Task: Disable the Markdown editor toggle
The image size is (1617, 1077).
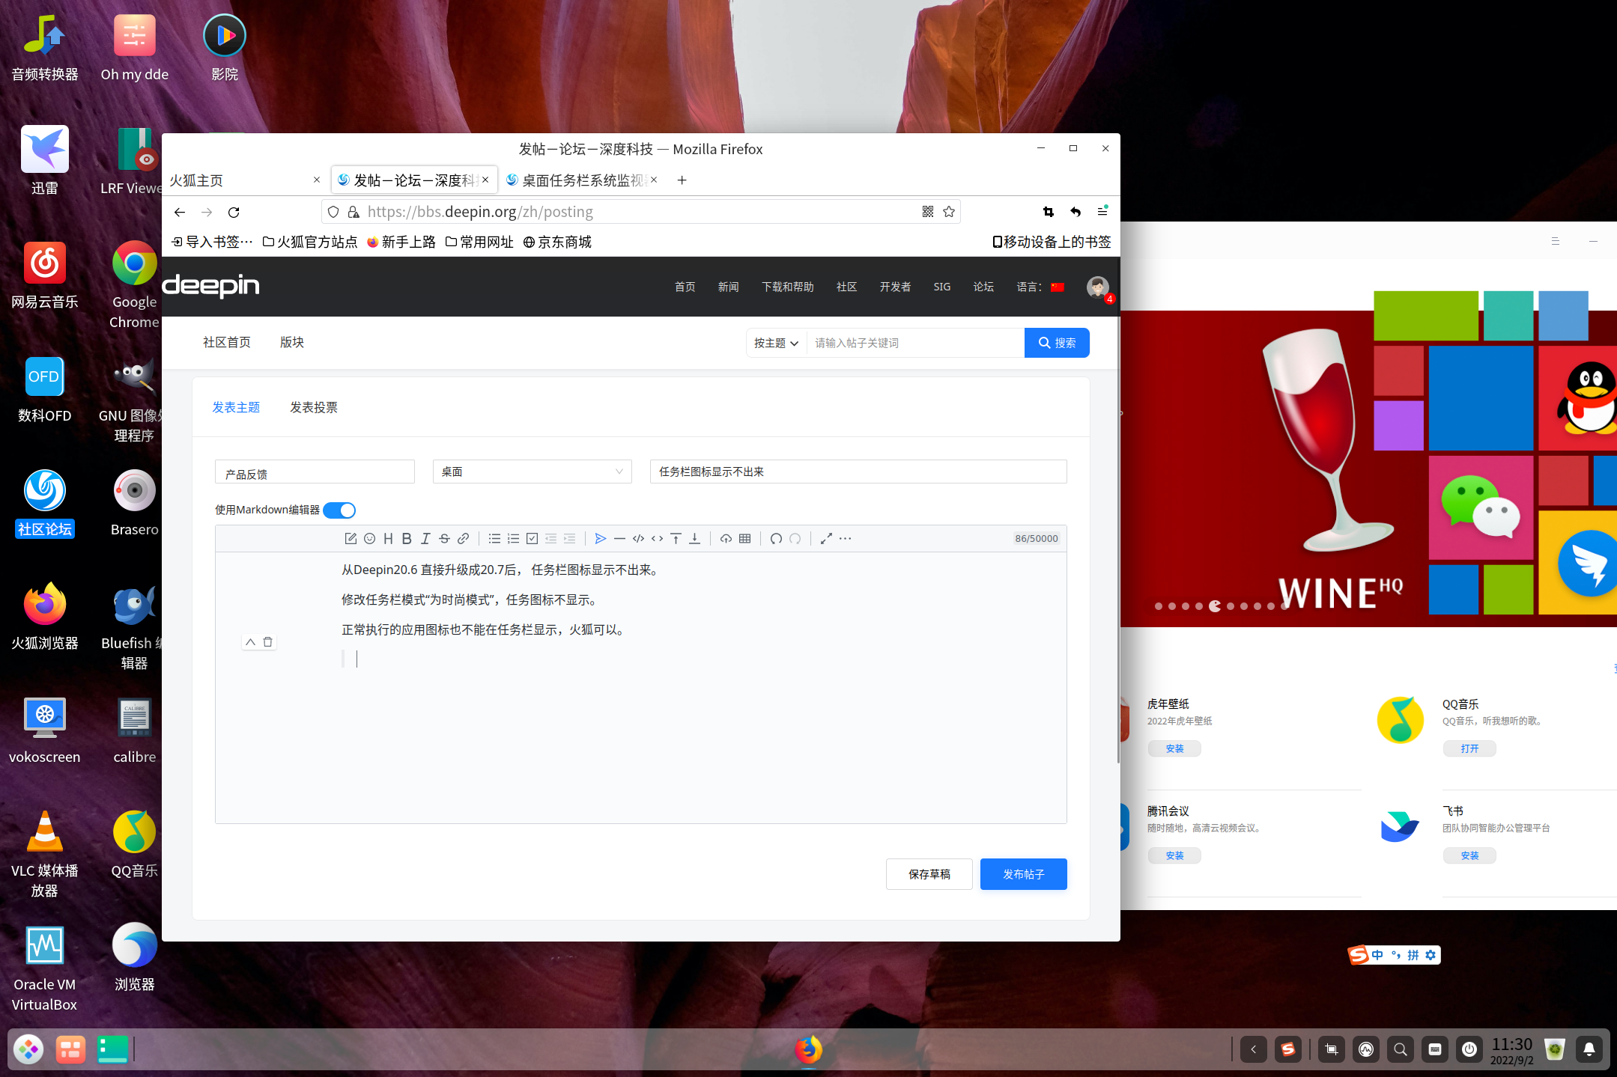Action: [x=339, y=510]
